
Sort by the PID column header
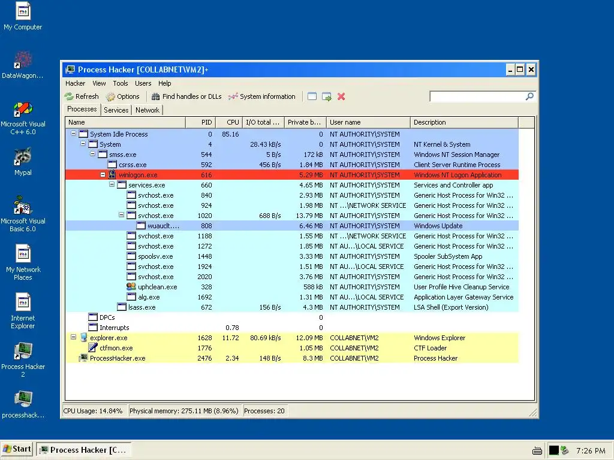(x=200, y=122)
